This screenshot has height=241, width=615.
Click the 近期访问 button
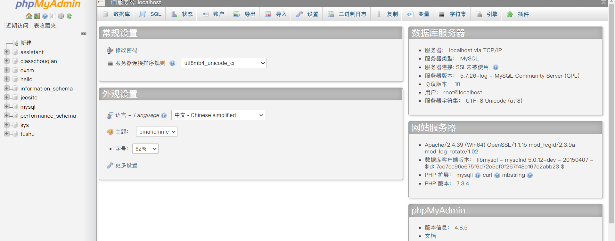(17, 26)
